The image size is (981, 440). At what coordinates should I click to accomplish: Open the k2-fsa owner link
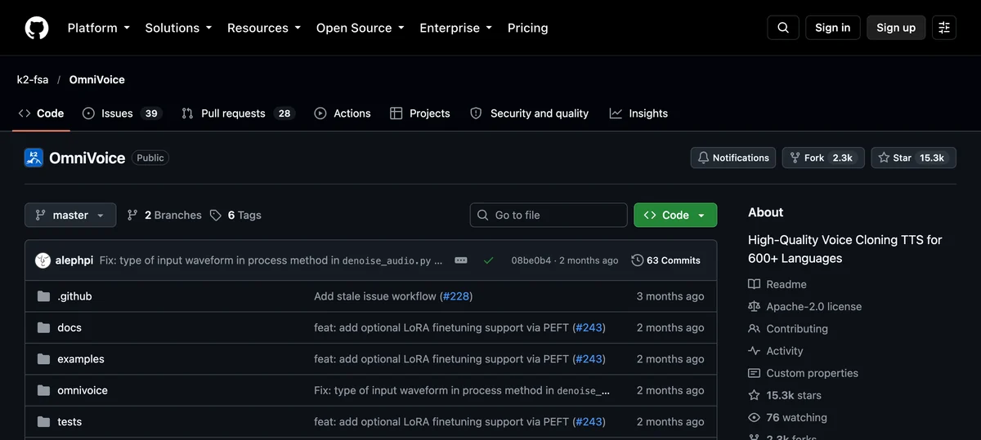coord(33,80)
